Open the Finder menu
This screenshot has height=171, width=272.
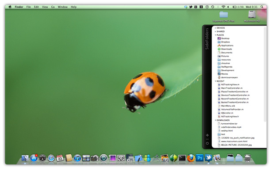pyautogui.click(x=19, y=7)
